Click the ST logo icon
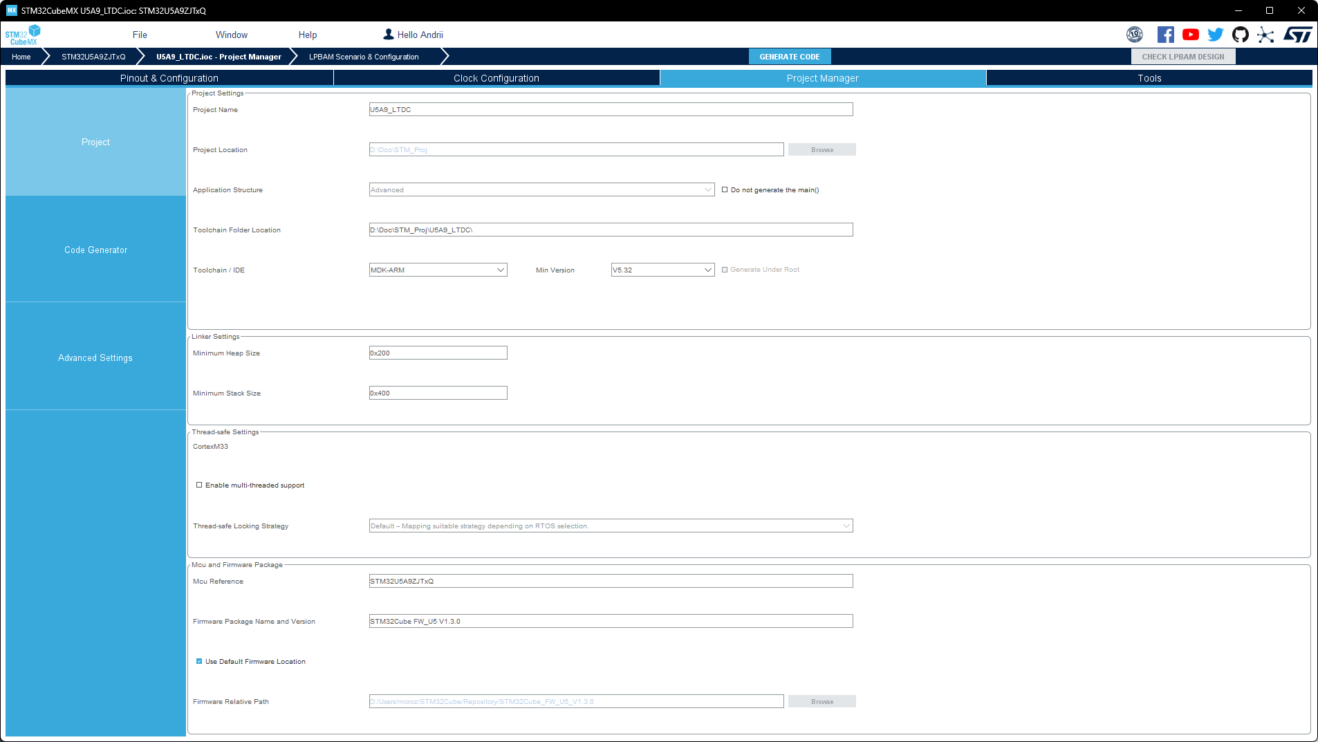This screenshot has width=1318, height=742. [1298, 35]
